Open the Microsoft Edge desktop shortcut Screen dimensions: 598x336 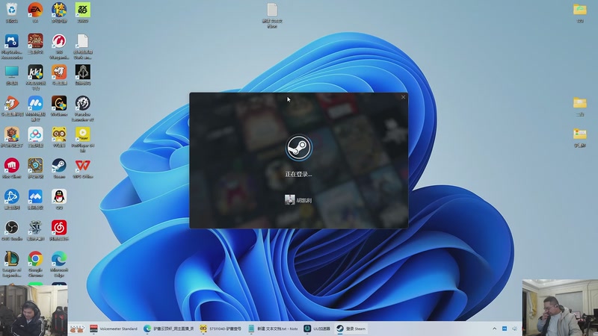(59, 259)
